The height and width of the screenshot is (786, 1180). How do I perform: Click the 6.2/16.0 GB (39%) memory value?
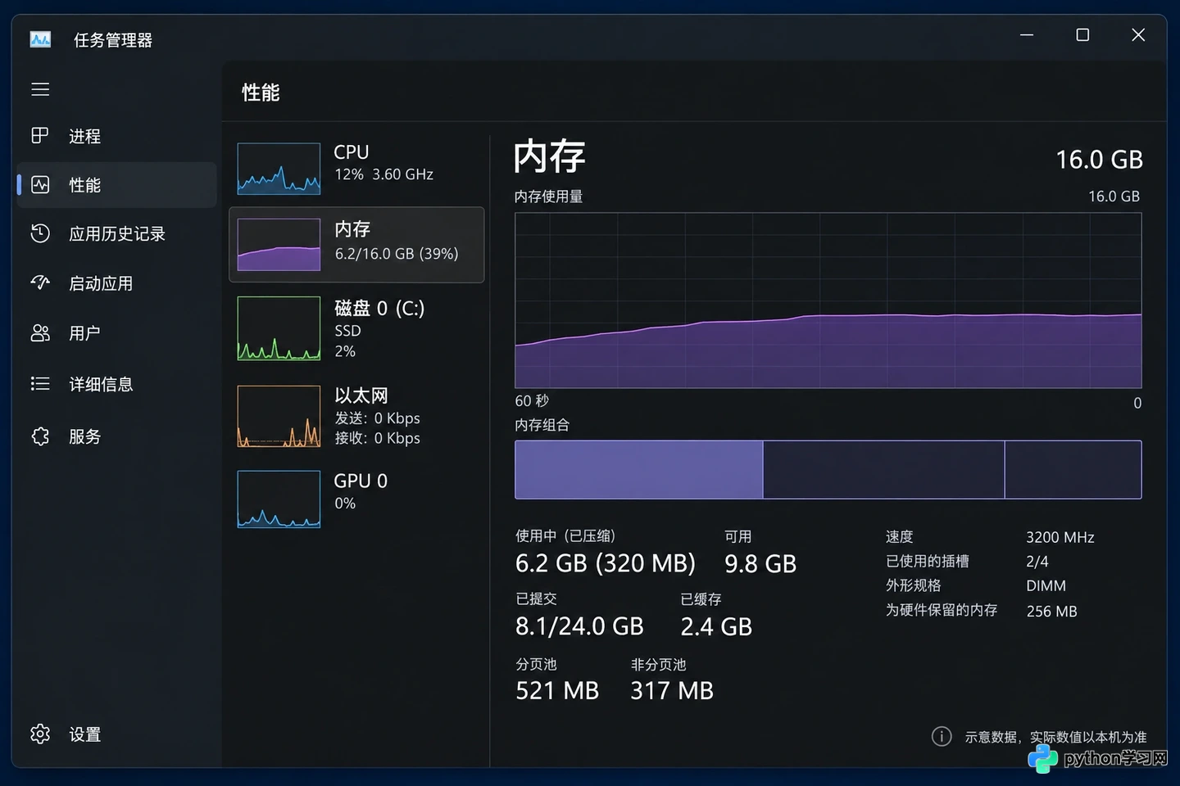click(x=397, y=254)
